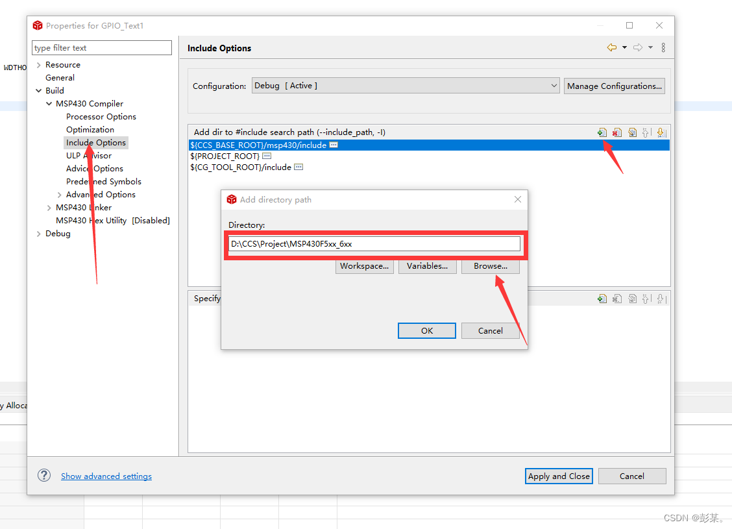This screenshot has width=732, height=529.
Task: Click the Workspace... button
Action: tap(364, 266)
